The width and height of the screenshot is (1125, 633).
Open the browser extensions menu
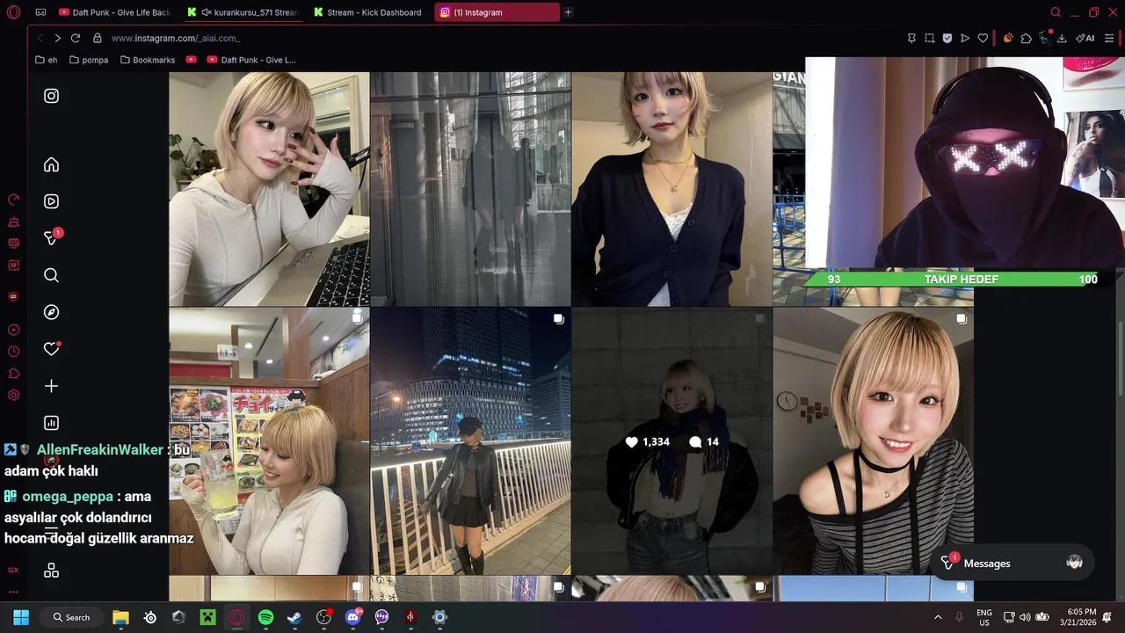tap(1026, 39)
